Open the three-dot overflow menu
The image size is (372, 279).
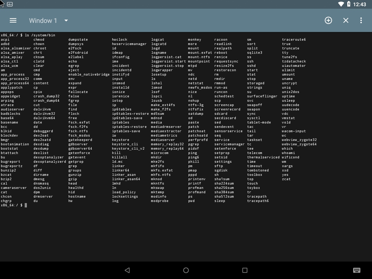pyautogui.click(x=361, y=20)
